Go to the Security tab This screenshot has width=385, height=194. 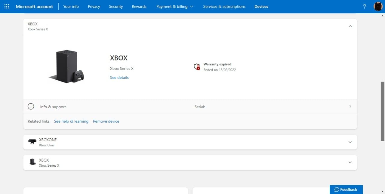(116, 6)
